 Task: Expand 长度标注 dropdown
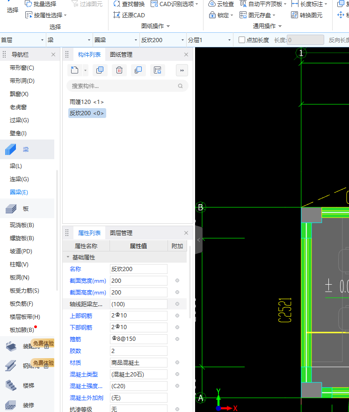326,4
